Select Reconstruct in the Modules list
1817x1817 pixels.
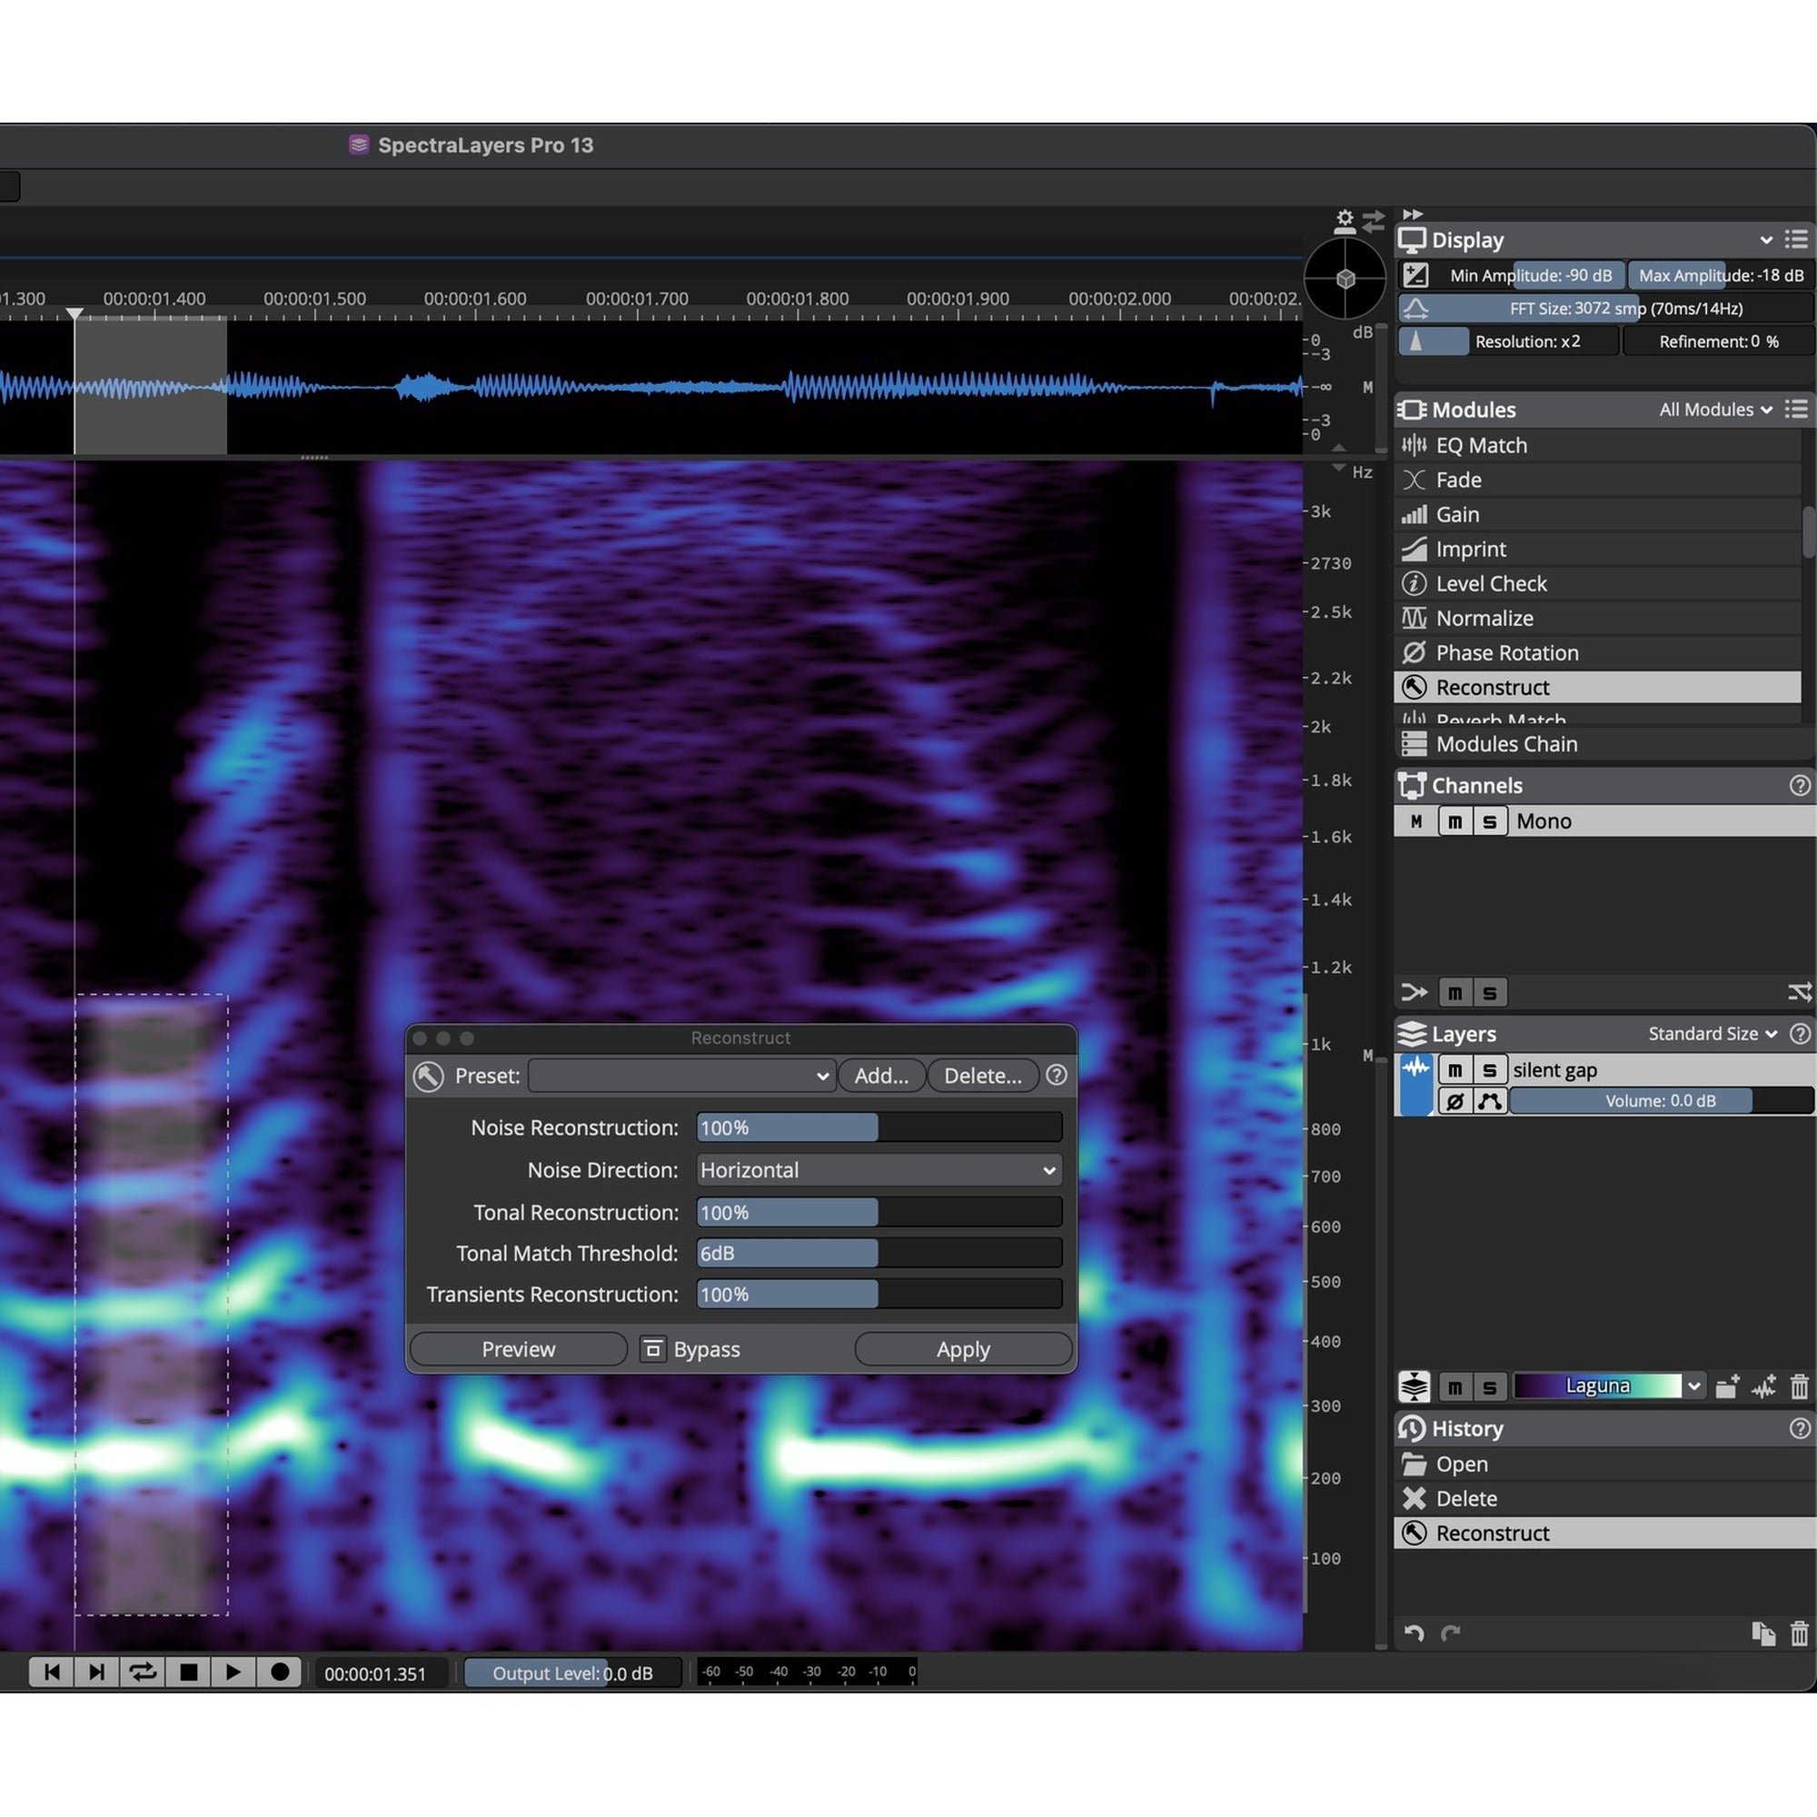click(1597, 688)
